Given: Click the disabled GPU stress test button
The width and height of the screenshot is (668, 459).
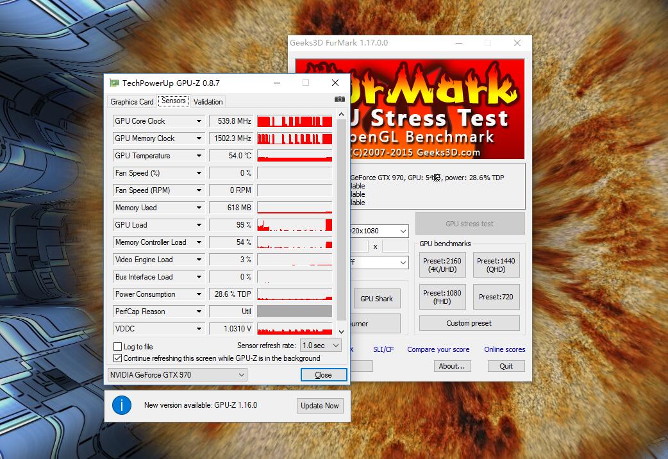Looking at the screenshot, I should (470, 224).
